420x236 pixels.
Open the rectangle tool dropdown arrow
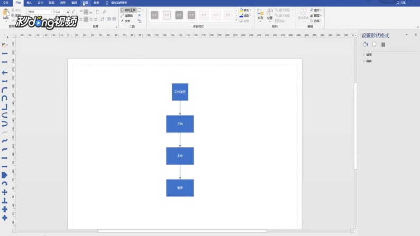pyautogui.click(x=143, y=10)
